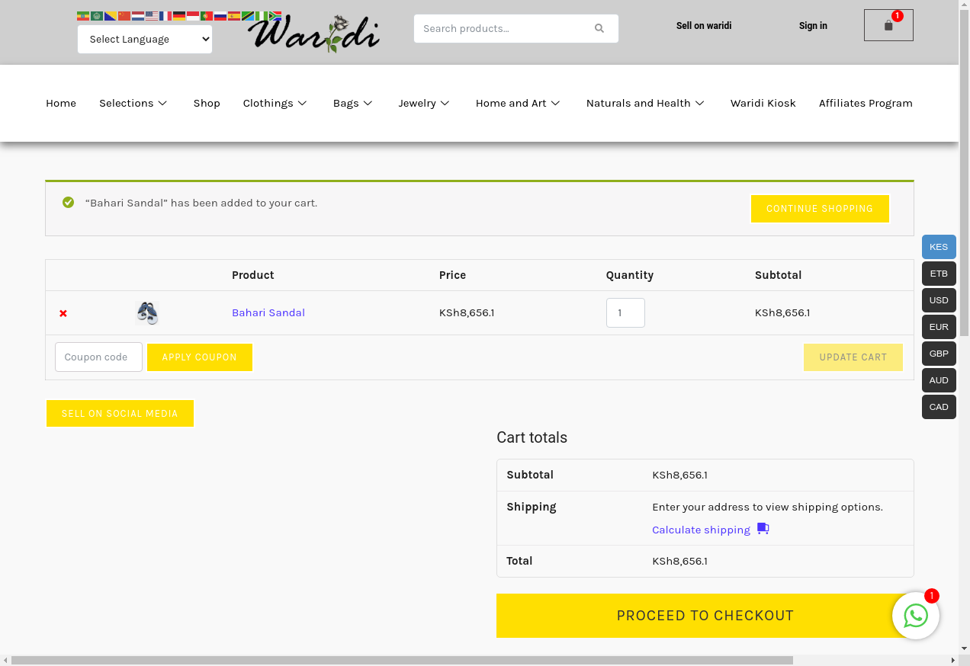This screenshot has height=666, width=970.
Task: Open the WhatsApp chat bubble
Action: coord(915,615)
